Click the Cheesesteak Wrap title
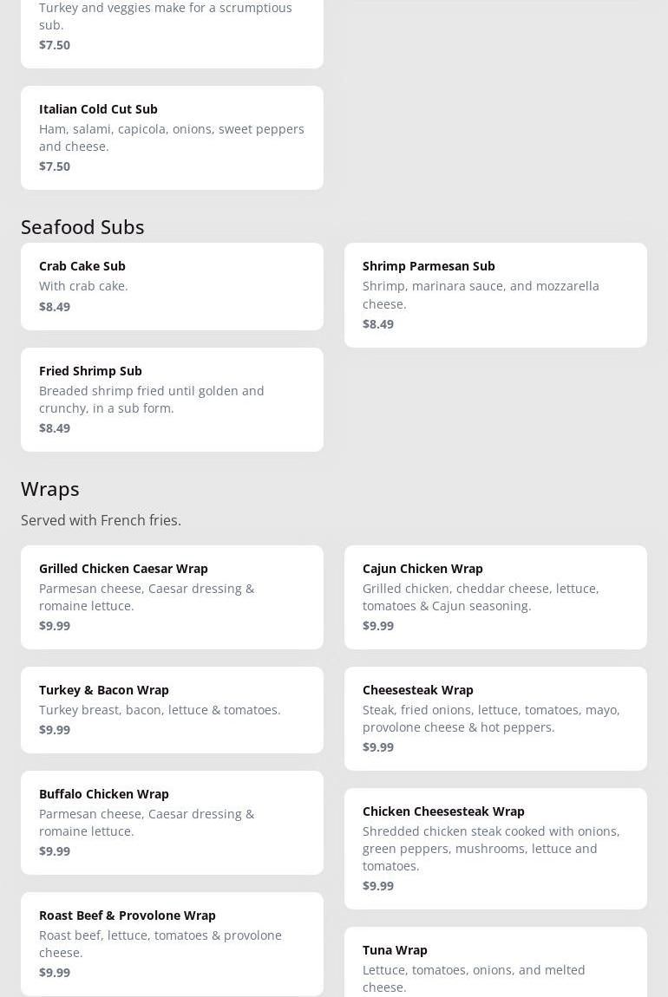Screen dimensions: 668x997 pyautogui.click(x=418, y=689)
